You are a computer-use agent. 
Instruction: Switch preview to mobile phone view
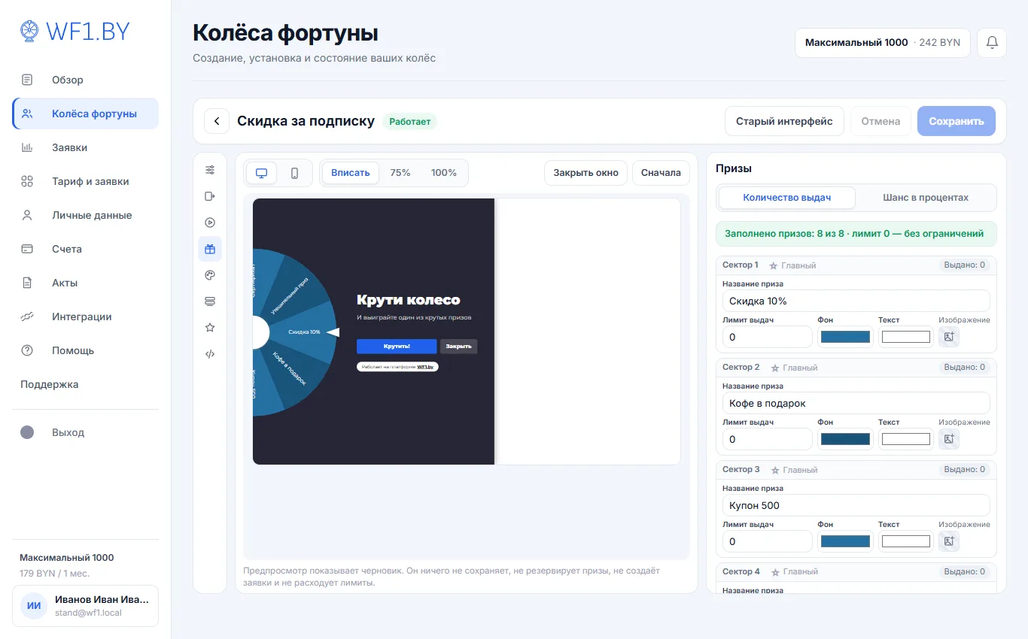(x=294, y=173)
